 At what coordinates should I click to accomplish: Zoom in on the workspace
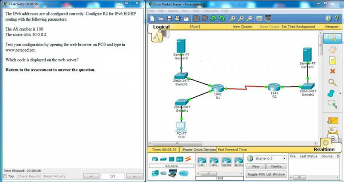click(x=232, y=19)
